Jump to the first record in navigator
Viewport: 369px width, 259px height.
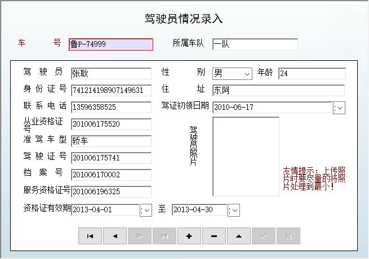click(x=90, y=236)
